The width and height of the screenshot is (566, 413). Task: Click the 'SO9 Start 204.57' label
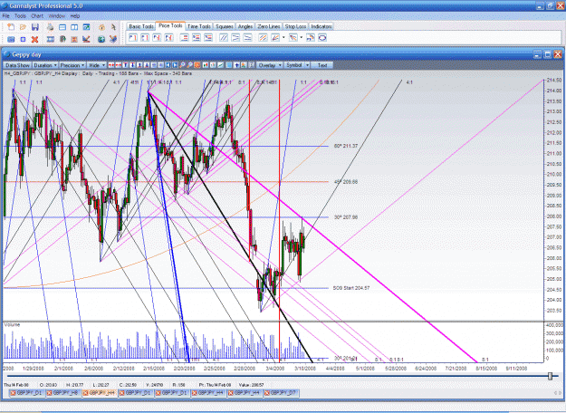point(351,288)
